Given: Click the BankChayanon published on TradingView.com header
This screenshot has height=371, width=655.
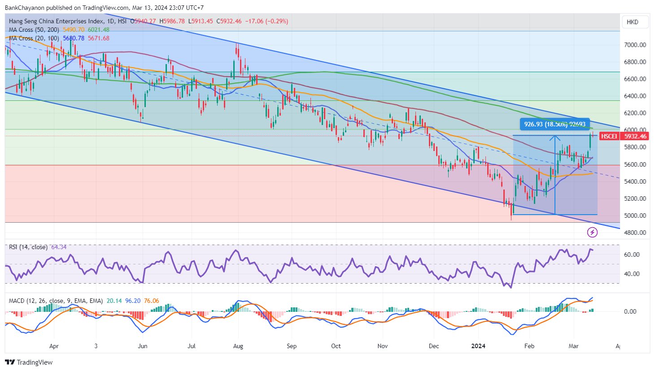Looking at the screenshot, I should [x=104, y=8].
